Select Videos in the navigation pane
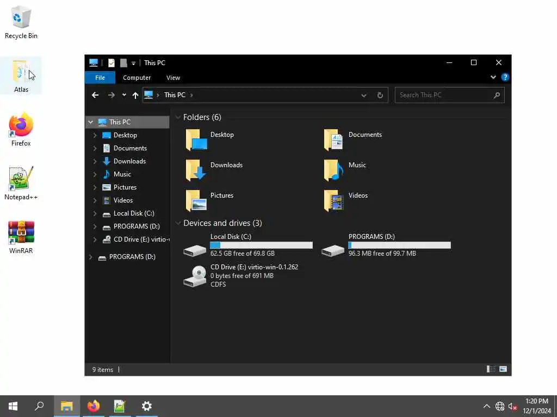Image resolution: width=557 pixels, height=417 pixels. (123, 200)
